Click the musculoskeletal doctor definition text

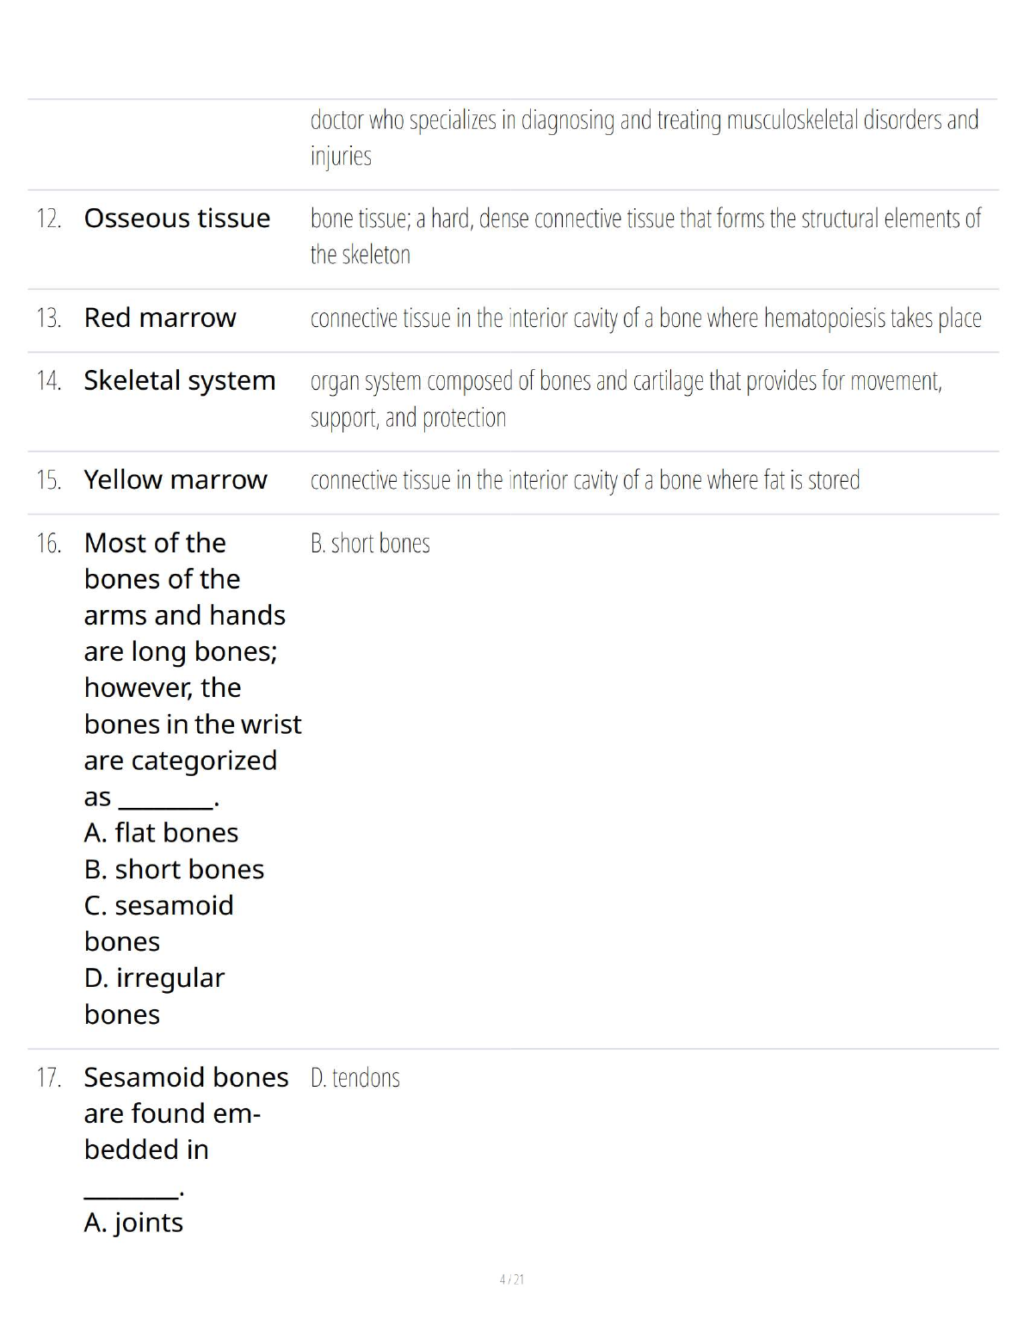644,138
